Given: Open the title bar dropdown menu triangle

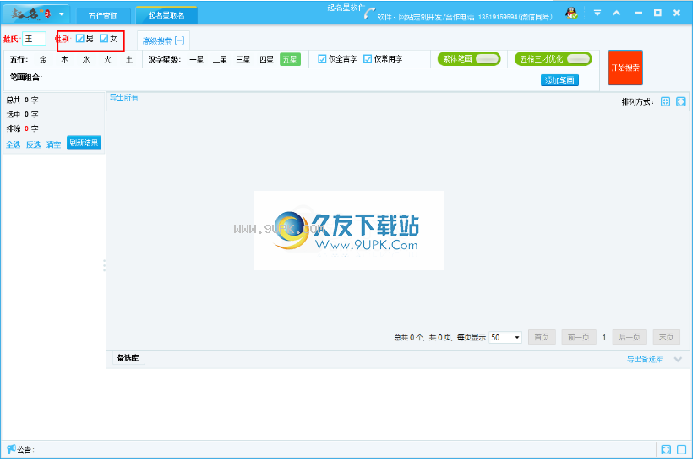Looking at the screenshot, I should click(597, 13).
